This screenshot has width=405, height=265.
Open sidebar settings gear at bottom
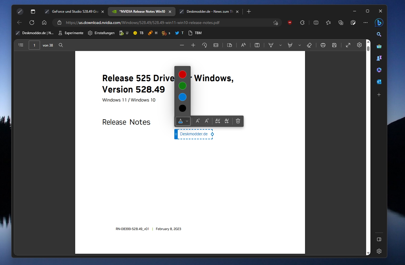click(x=379, y=251)
